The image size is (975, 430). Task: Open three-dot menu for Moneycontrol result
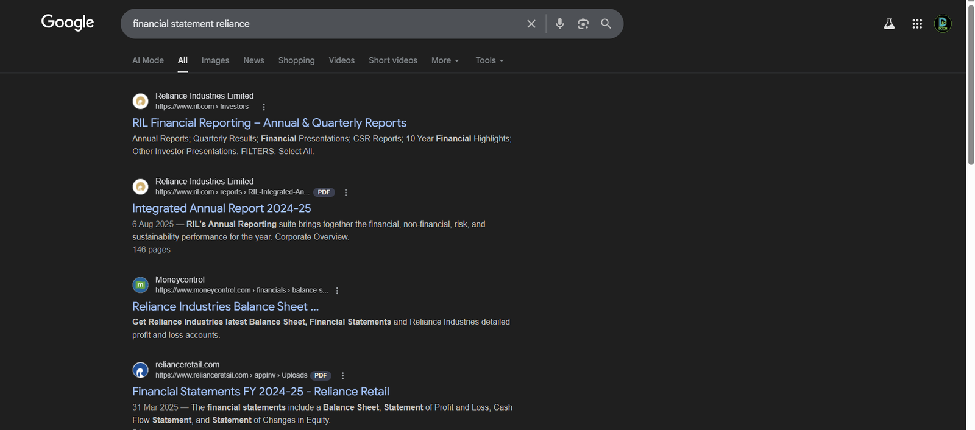pyautogui.click(x=337, y=291)
